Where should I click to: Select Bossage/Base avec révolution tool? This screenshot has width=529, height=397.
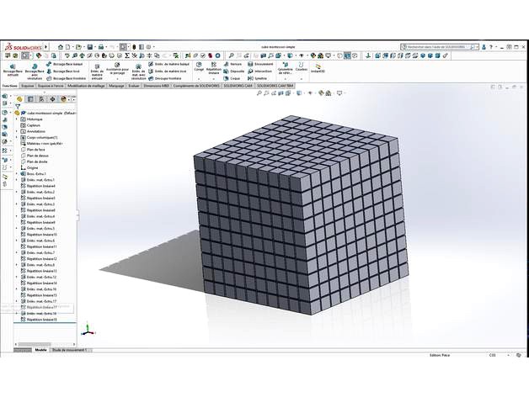point(35,71)
